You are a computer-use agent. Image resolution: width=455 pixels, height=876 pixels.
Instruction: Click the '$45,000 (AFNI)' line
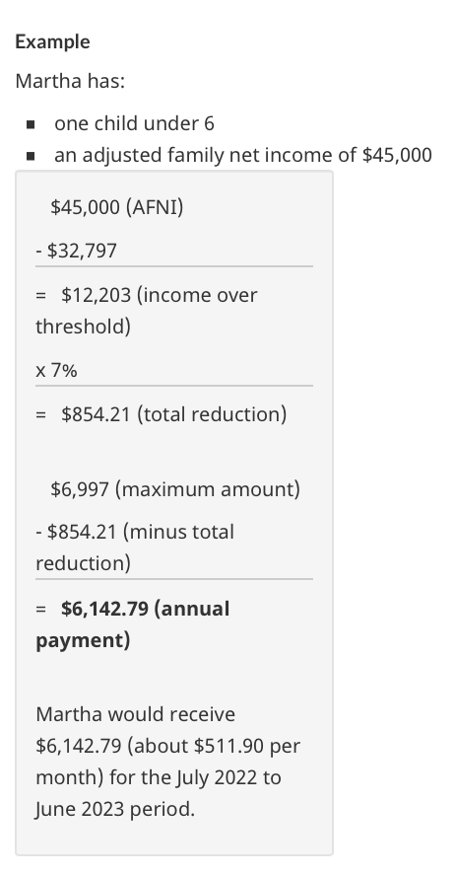pyautogui.click(x=117, y=207)
